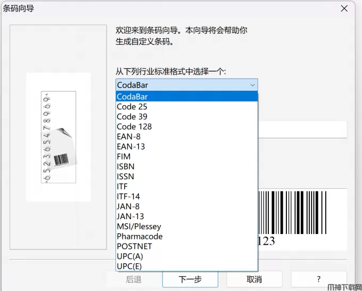Click the 下一步 (Next) button

coord(190,279)
